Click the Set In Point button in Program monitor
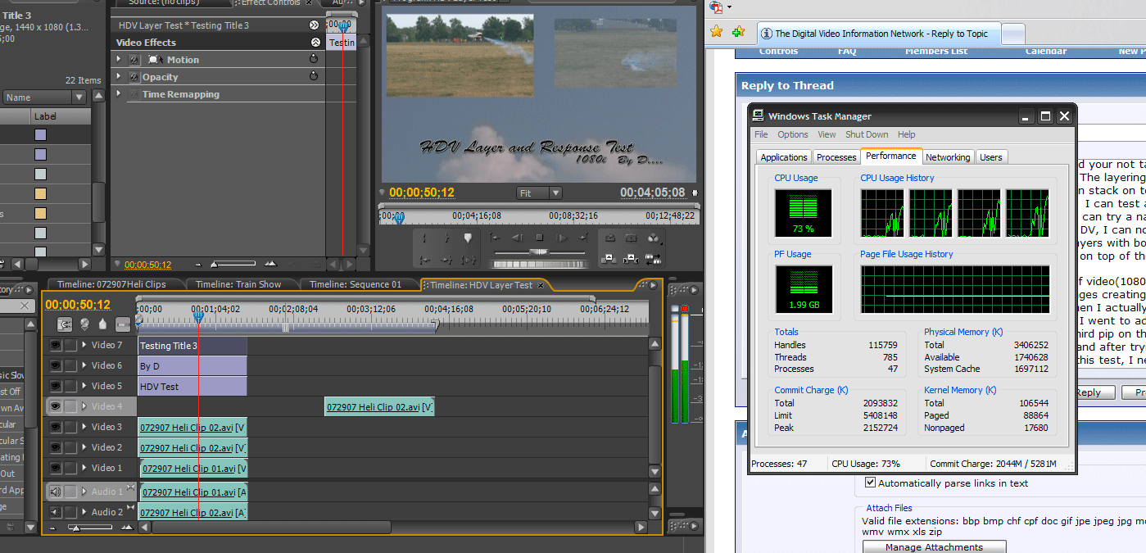The height and width of the screenshot is (553, 1146). click(x=424, y=238)
